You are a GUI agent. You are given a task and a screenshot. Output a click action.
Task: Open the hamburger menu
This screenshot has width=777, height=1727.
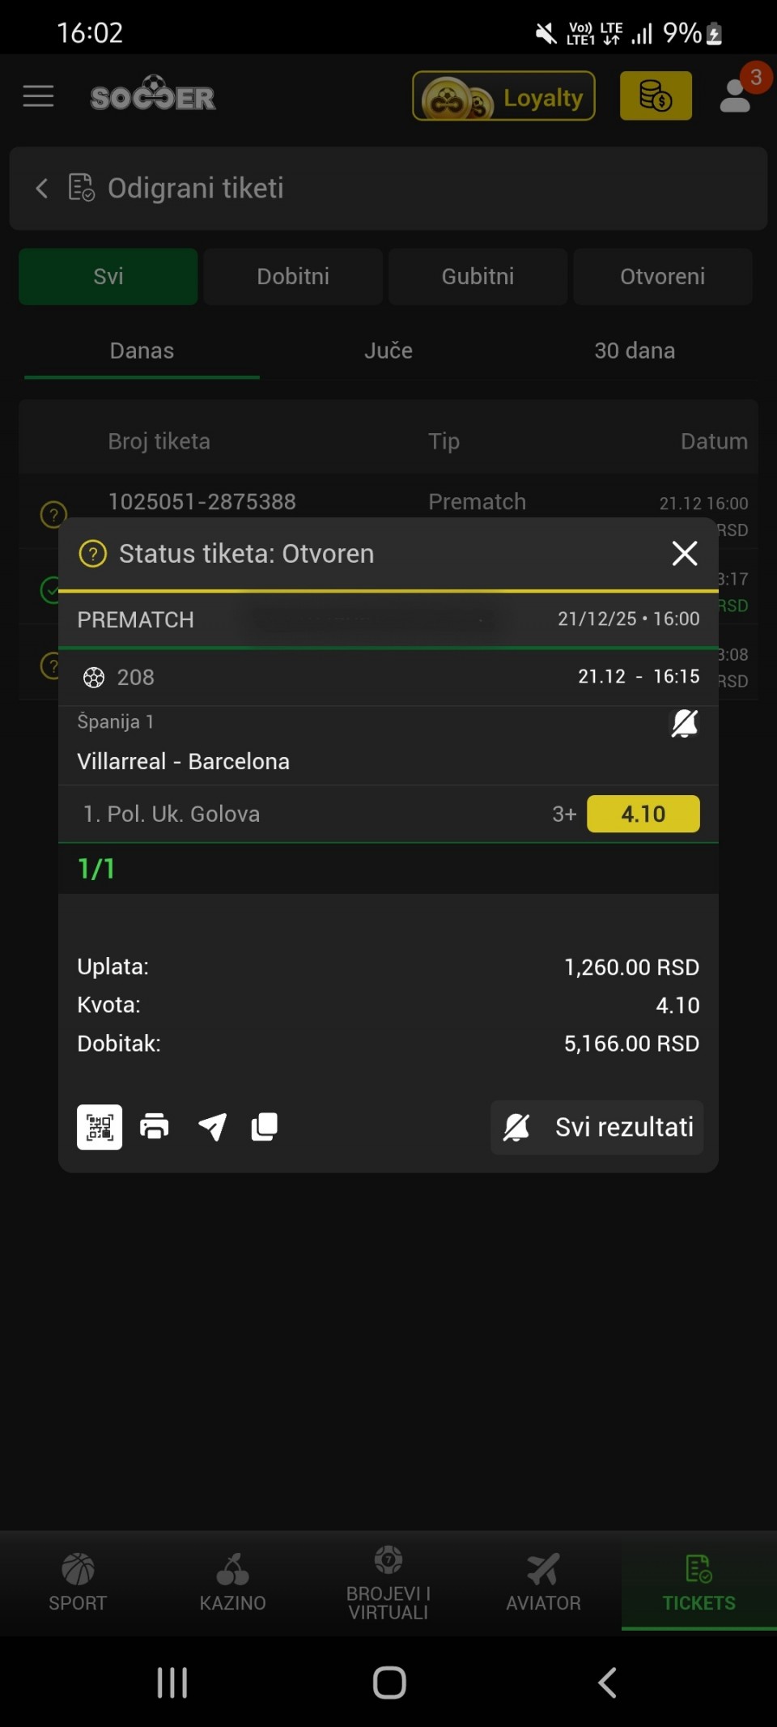38,96
